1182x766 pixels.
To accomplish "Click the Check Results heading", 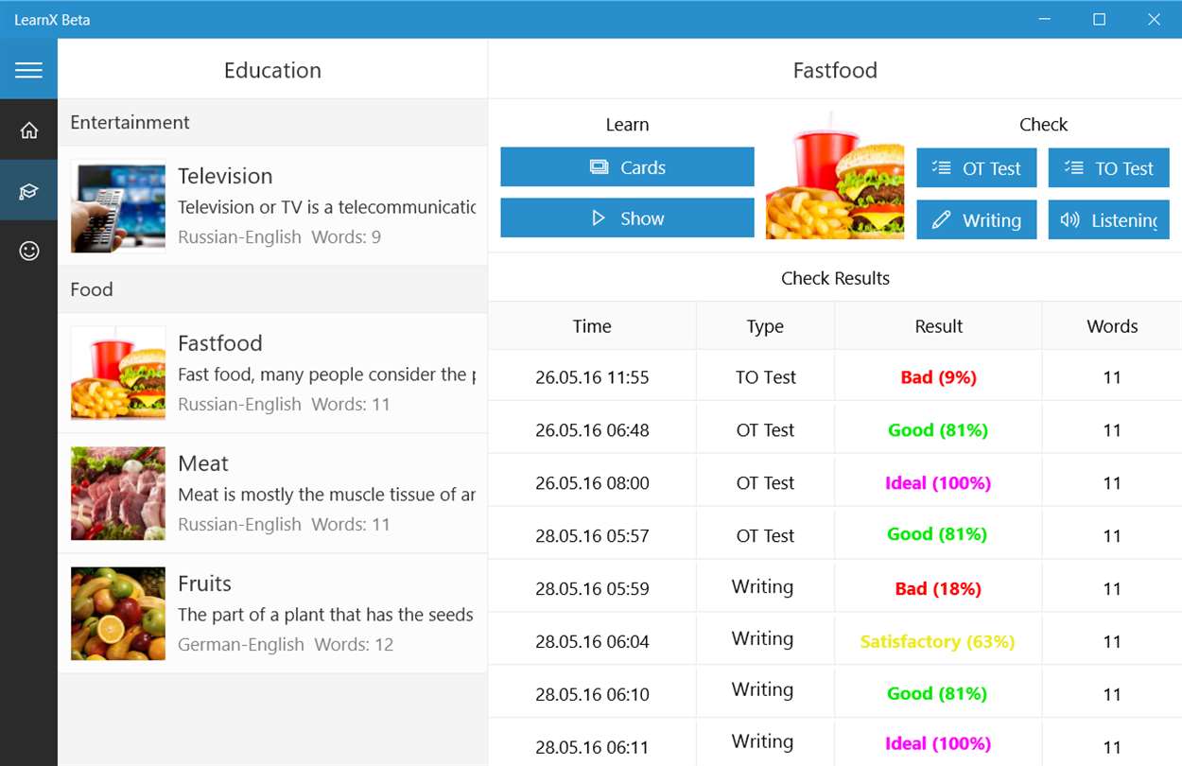I will [835, 278].
